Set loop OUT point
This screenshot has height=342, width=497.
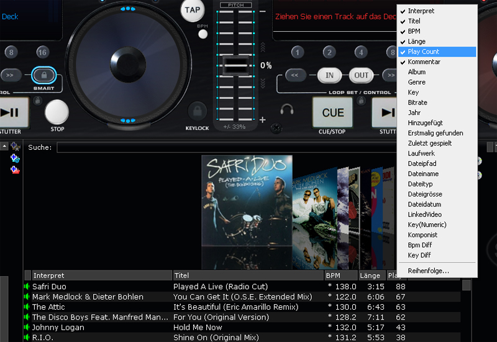pos(361,75)
